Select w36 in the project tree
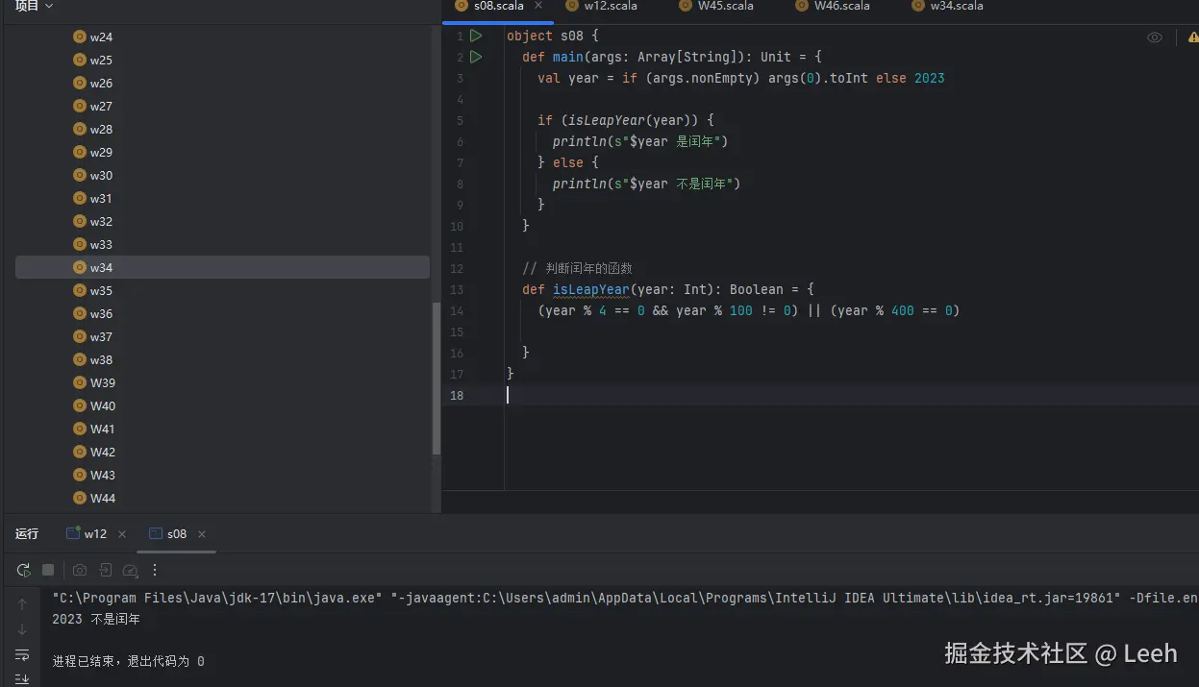This screenshot has width=1199, height=687. tap(222, 313)
